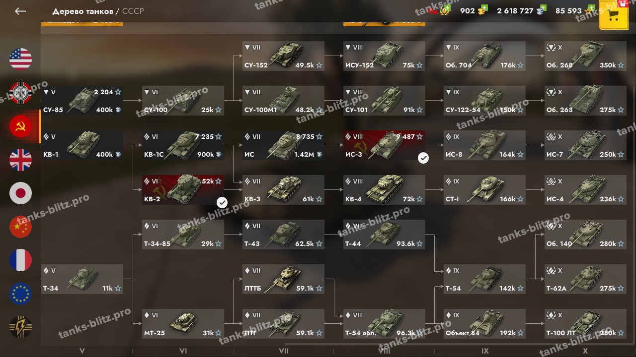Select the Japan flag icon

20,193
